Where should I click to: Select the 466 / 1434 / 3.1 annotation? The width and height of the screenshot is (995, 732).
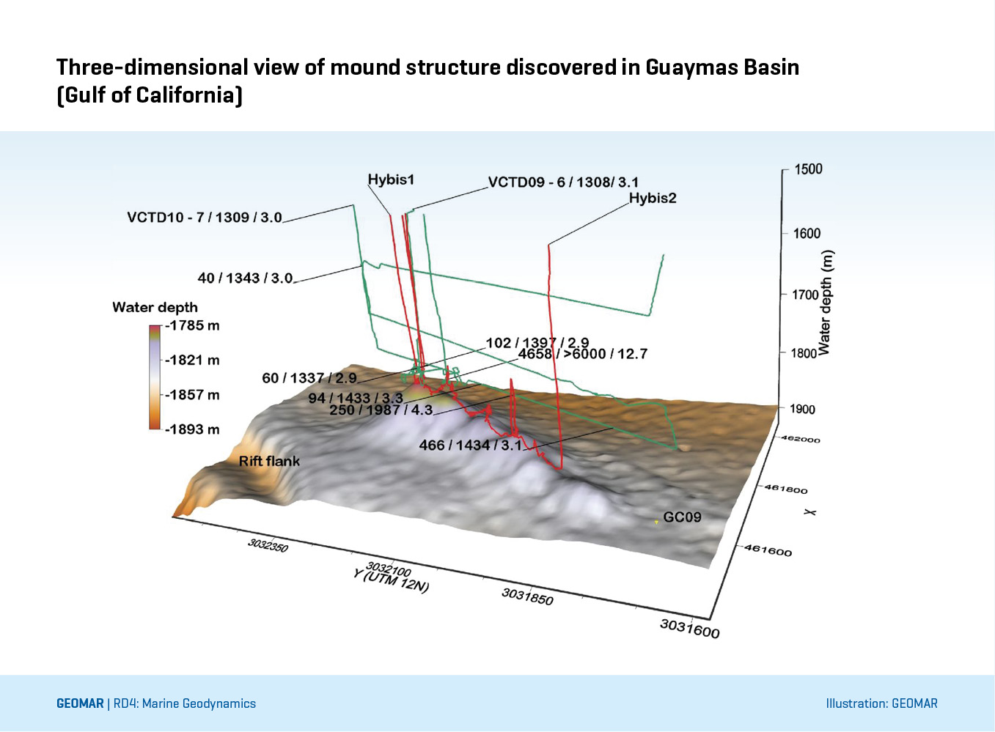(470, 445)
